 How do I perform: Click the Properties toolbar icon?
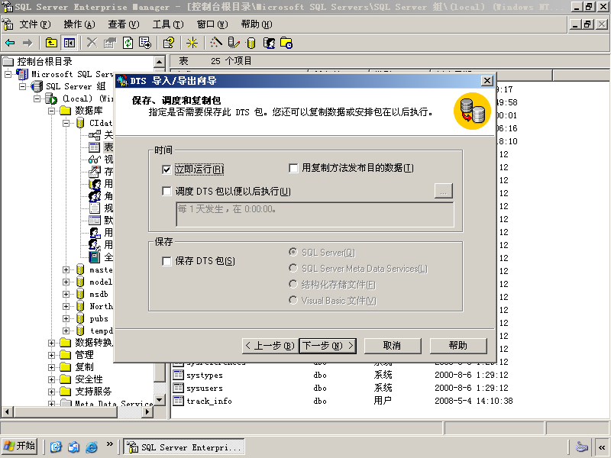(110, 43)
